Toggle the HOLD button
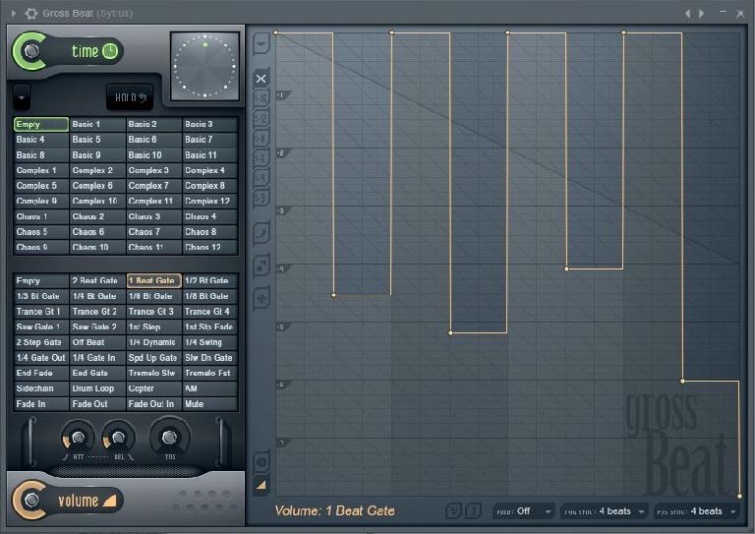 click(x=130, y=97)
